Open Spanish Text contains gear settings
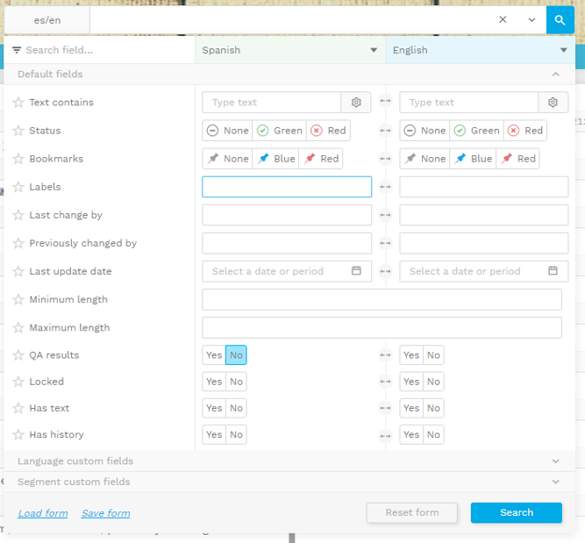 click(x=356, y=103)
